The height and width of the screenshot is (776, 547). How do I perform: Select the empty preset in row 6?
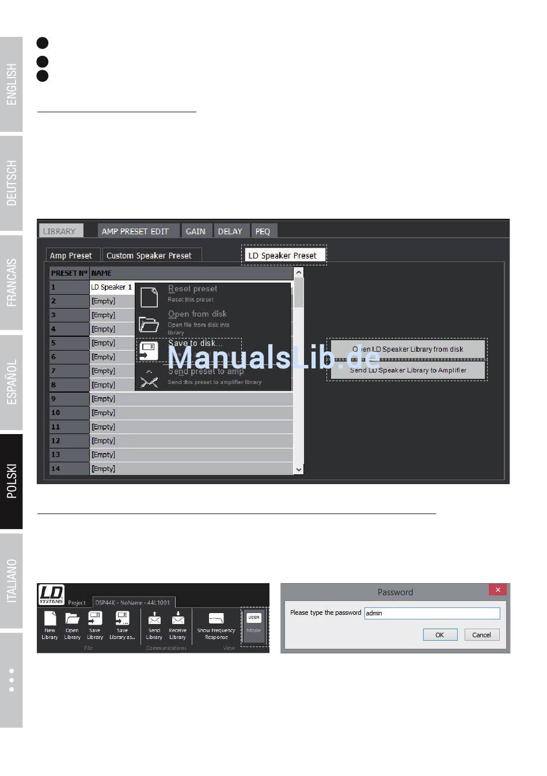tap(112, 357)
